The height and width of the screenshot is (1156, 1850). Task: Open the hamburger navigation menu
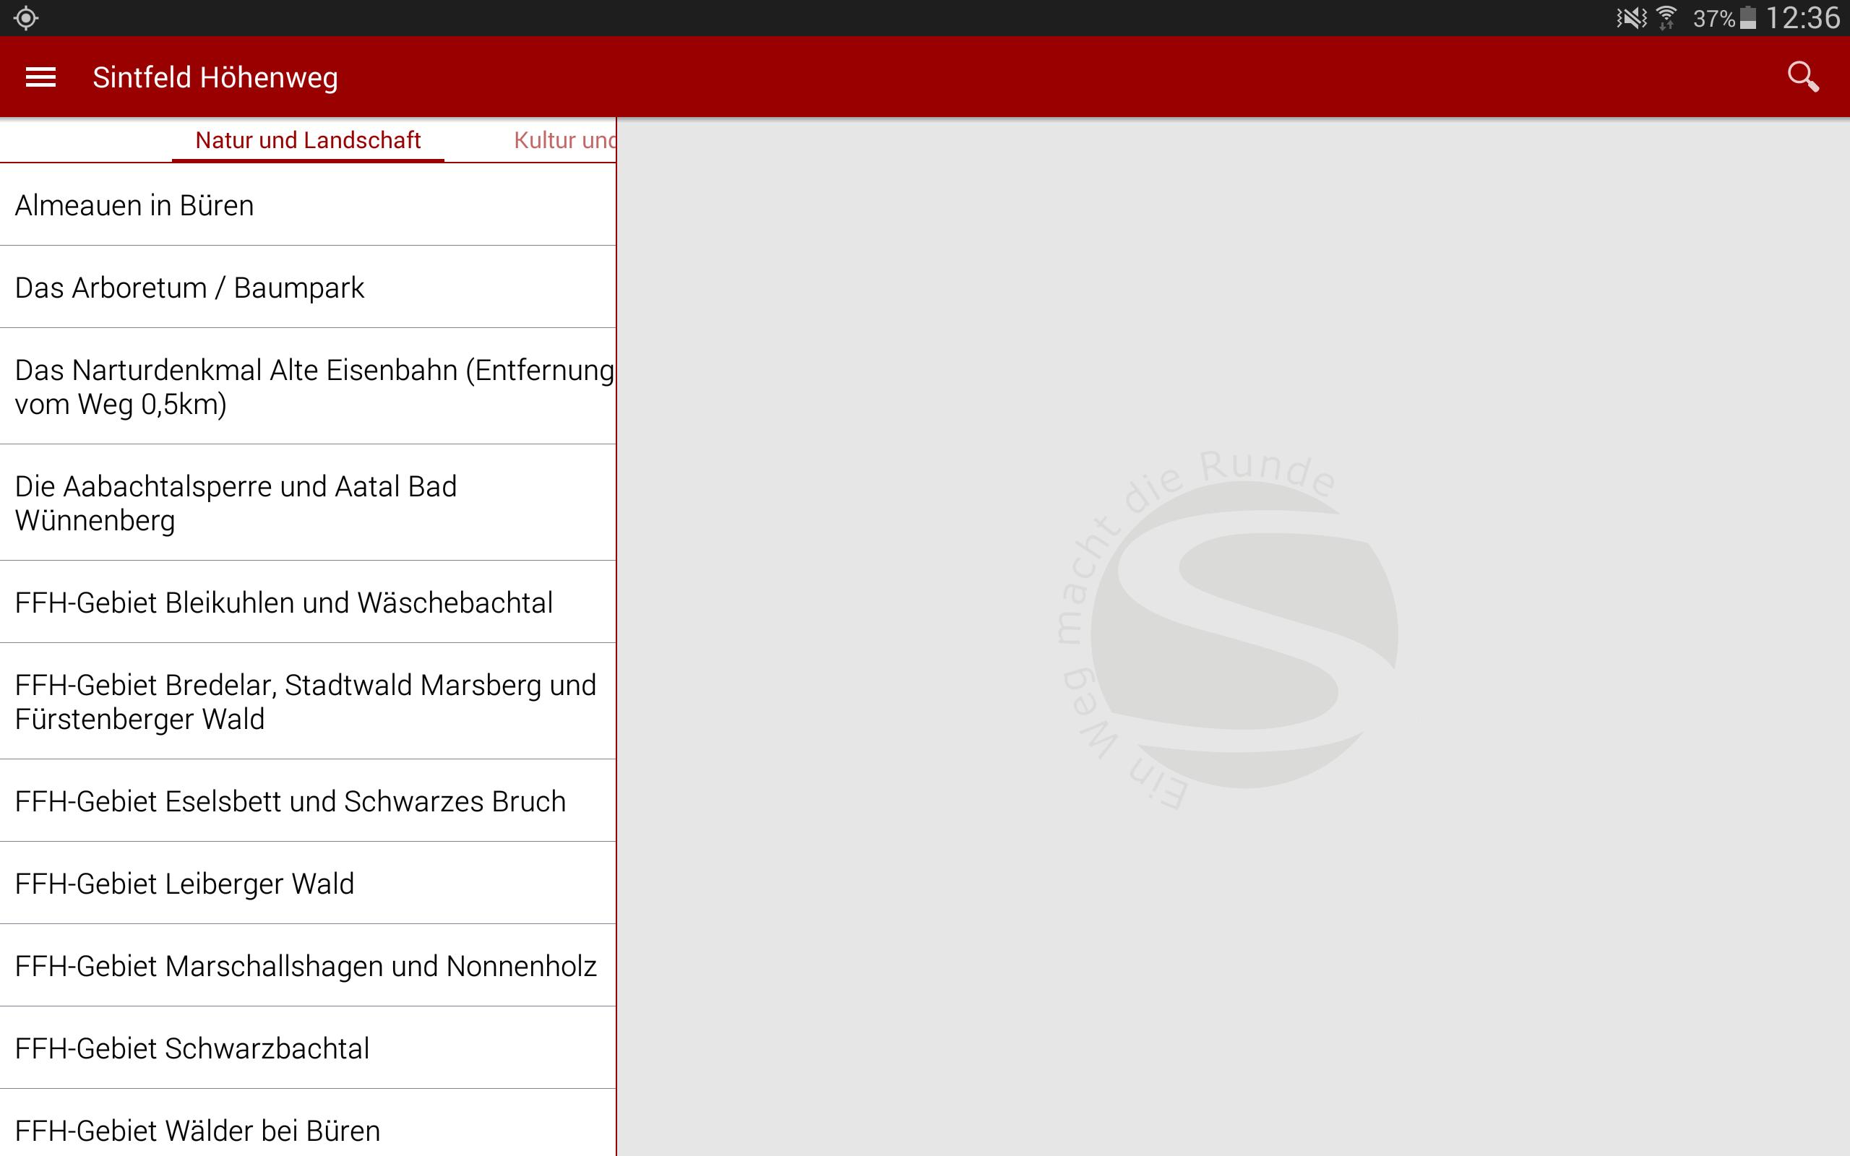40,77
